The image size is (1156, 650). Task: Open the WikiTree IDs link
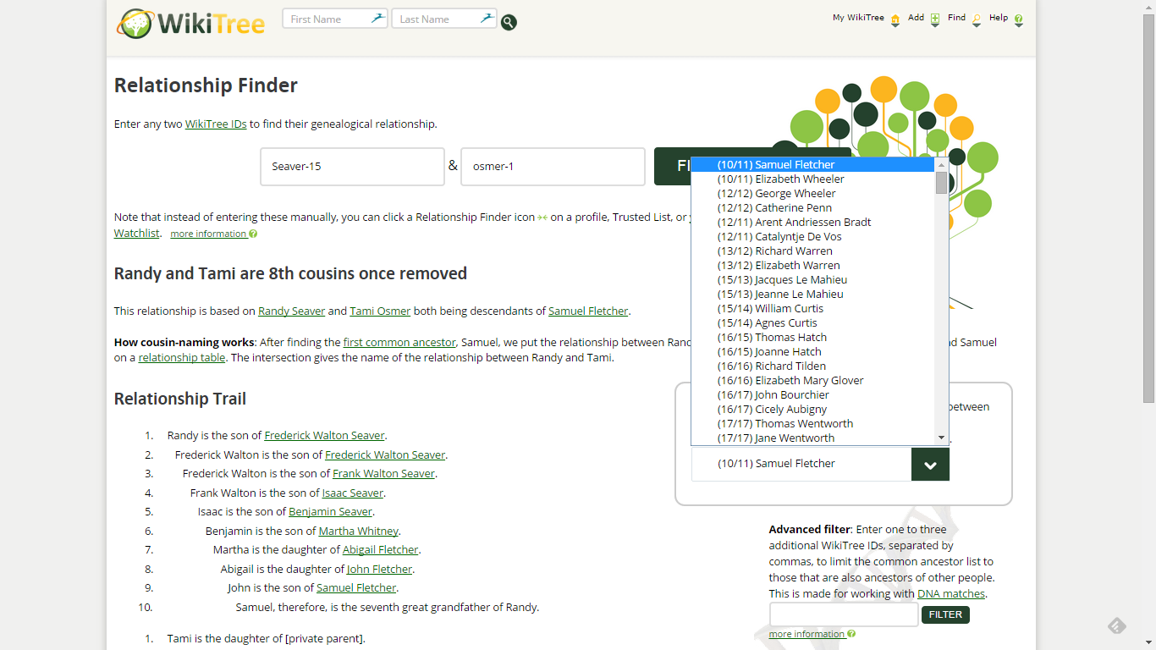point(216,124)
